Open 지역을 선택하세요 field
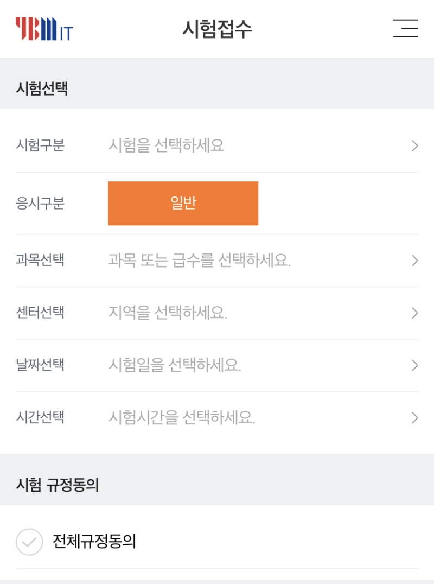This screenshot has width=434, height=584. [168, 313]
